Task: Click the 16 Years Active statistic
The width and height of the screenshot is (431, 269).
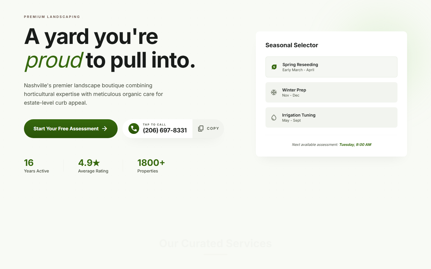Action: pos(36,166)
